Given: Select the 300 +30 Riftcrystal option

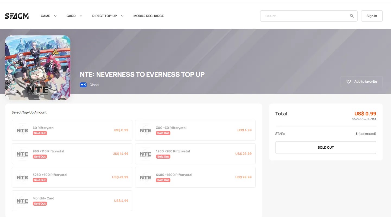Looking at the screenshot, I should (195, 130).
